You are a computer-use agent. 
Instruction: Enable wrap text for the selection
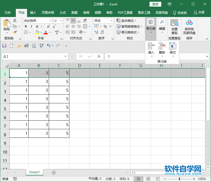click(x=85, y=21)
